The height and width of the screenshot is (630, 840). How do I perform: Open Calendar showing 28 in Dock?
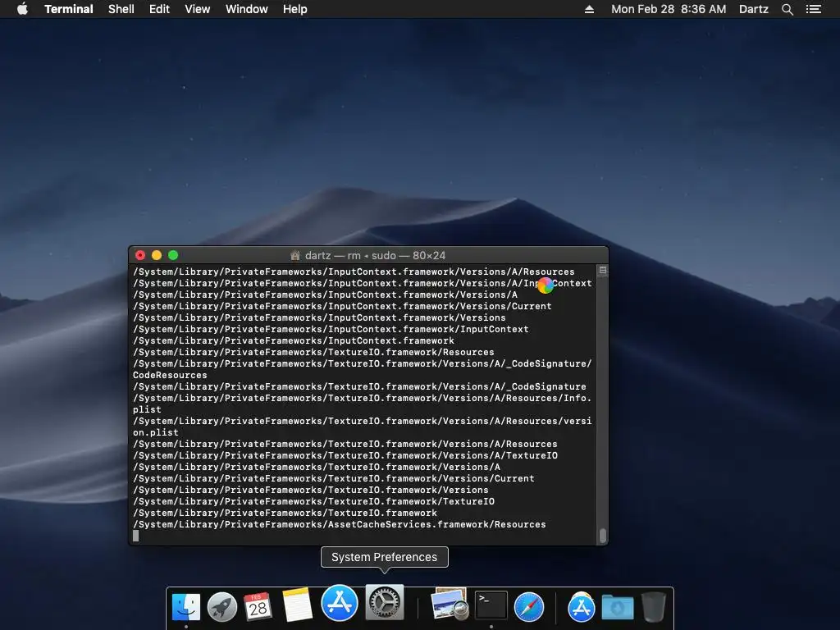[258, 606]
